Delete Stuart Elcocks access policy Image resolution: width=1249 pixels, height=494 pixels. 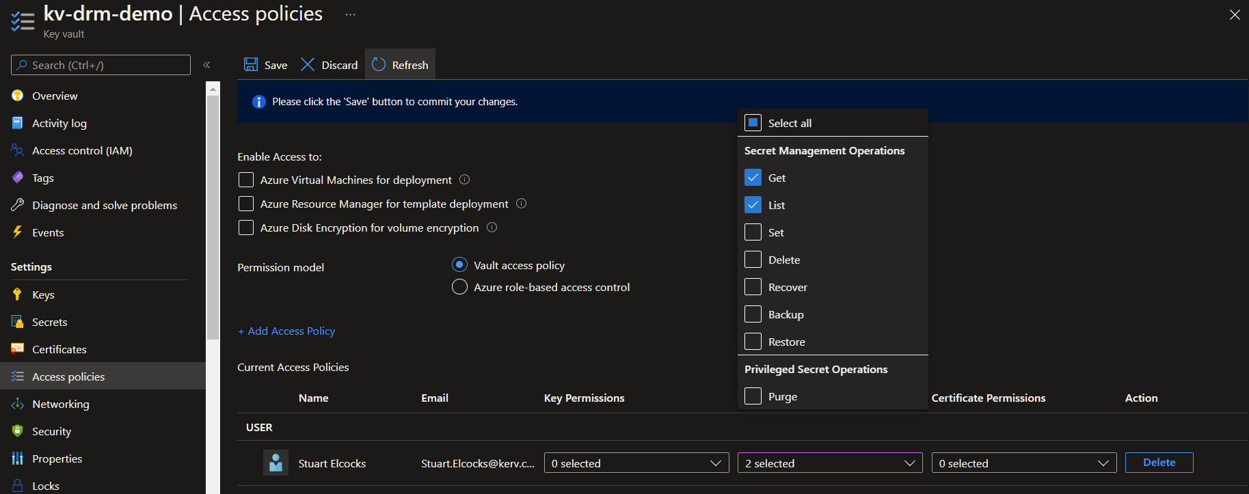(x=1159, y=463)
